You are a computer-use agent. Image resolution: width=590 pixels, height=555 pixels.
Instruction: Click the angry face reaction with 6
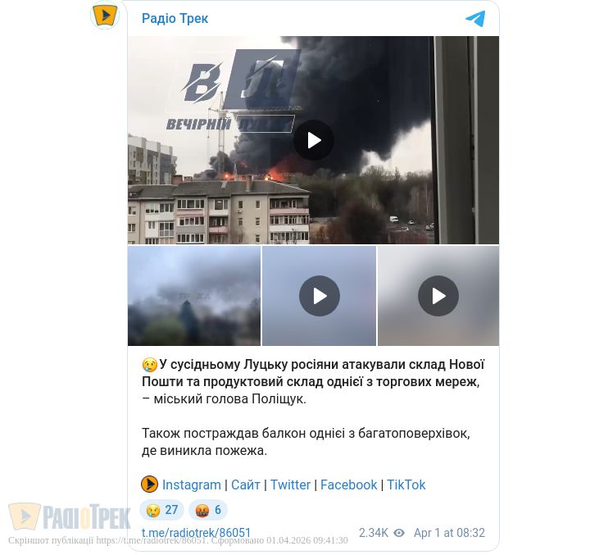pos(208,510)
